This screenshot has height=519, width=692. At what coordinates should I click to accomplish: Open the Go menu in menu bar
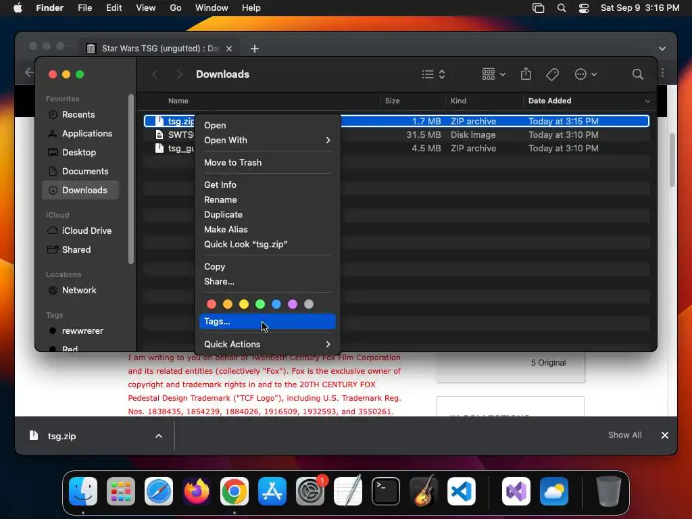tap(176, 8)
